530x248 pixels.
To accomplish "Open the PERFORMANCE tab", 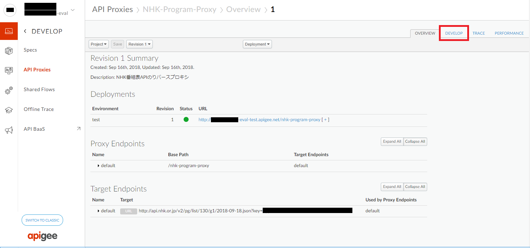I will 509,33.
